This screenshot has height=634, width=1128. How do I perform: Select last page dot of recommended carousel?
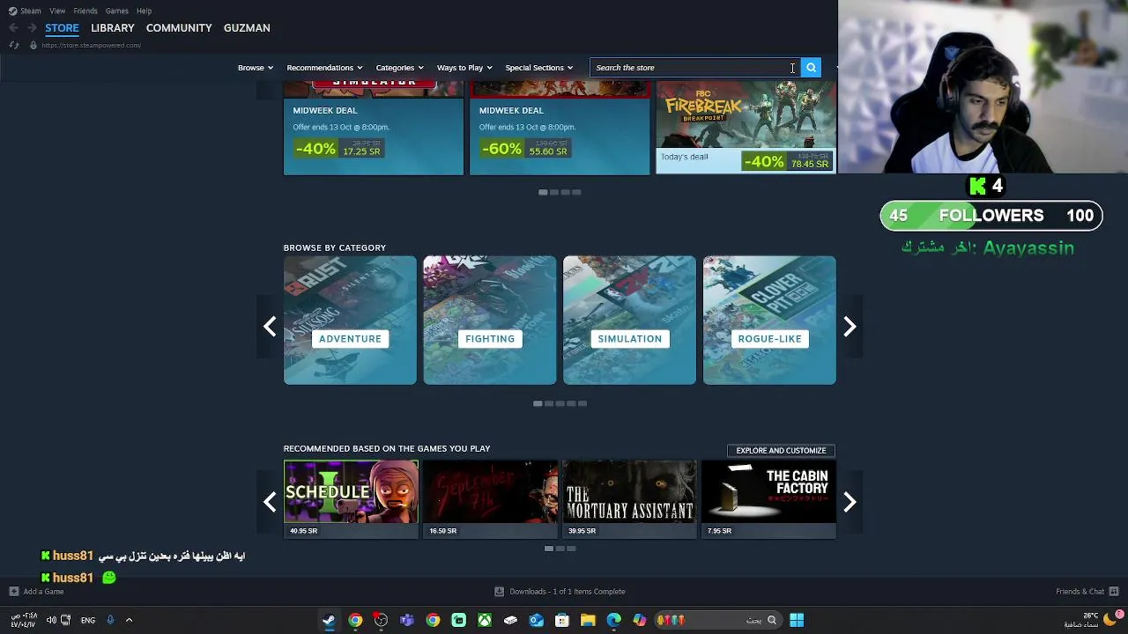pyautogui.click(x=571, y=549)
